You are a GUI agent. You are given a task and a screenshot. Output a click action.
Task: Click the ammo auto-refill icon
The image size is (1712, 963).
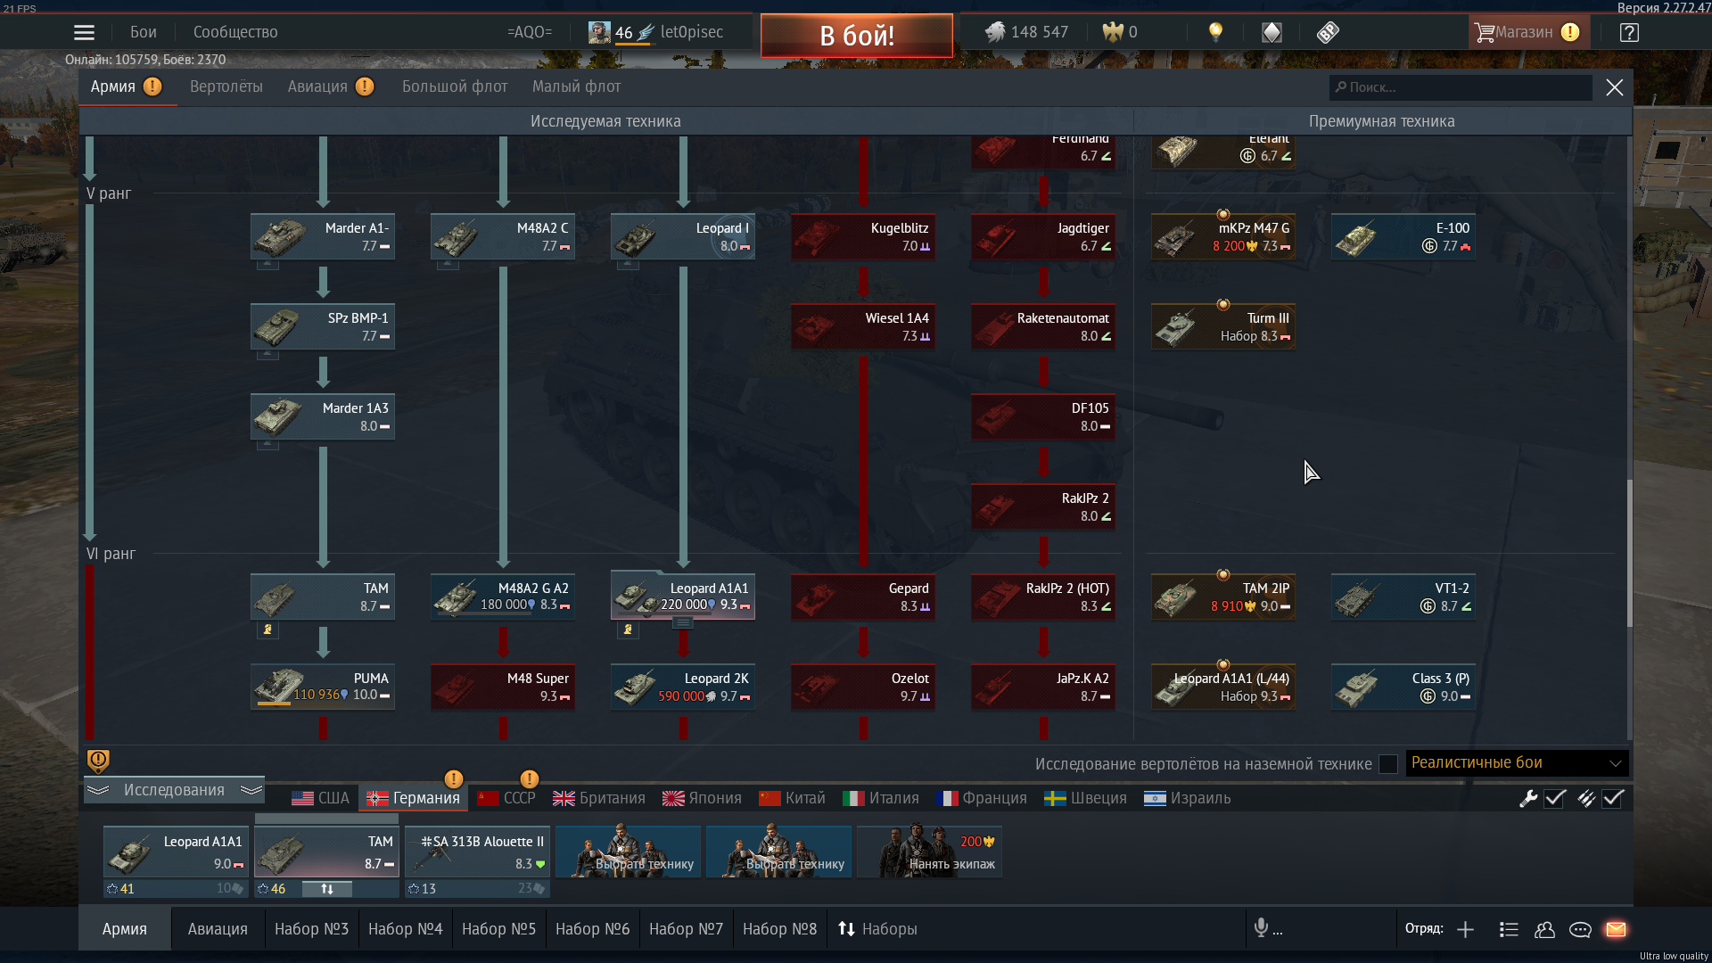point(1586,798)
